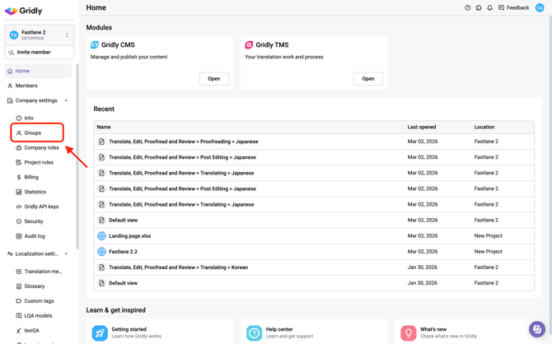
Task: Collapse the Company settings section
Action: click(x=66, y=100)
